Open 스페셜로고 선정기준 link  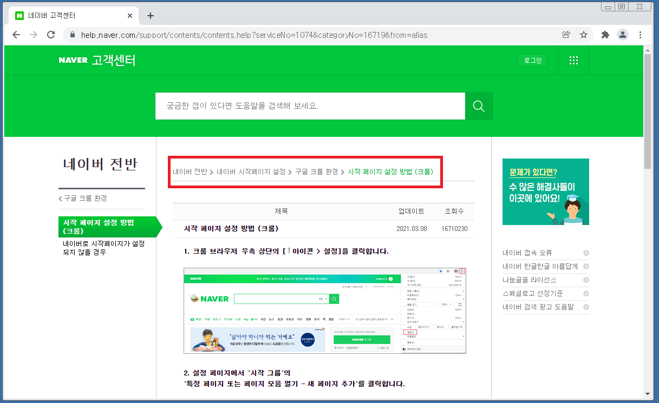click(533, 293)
